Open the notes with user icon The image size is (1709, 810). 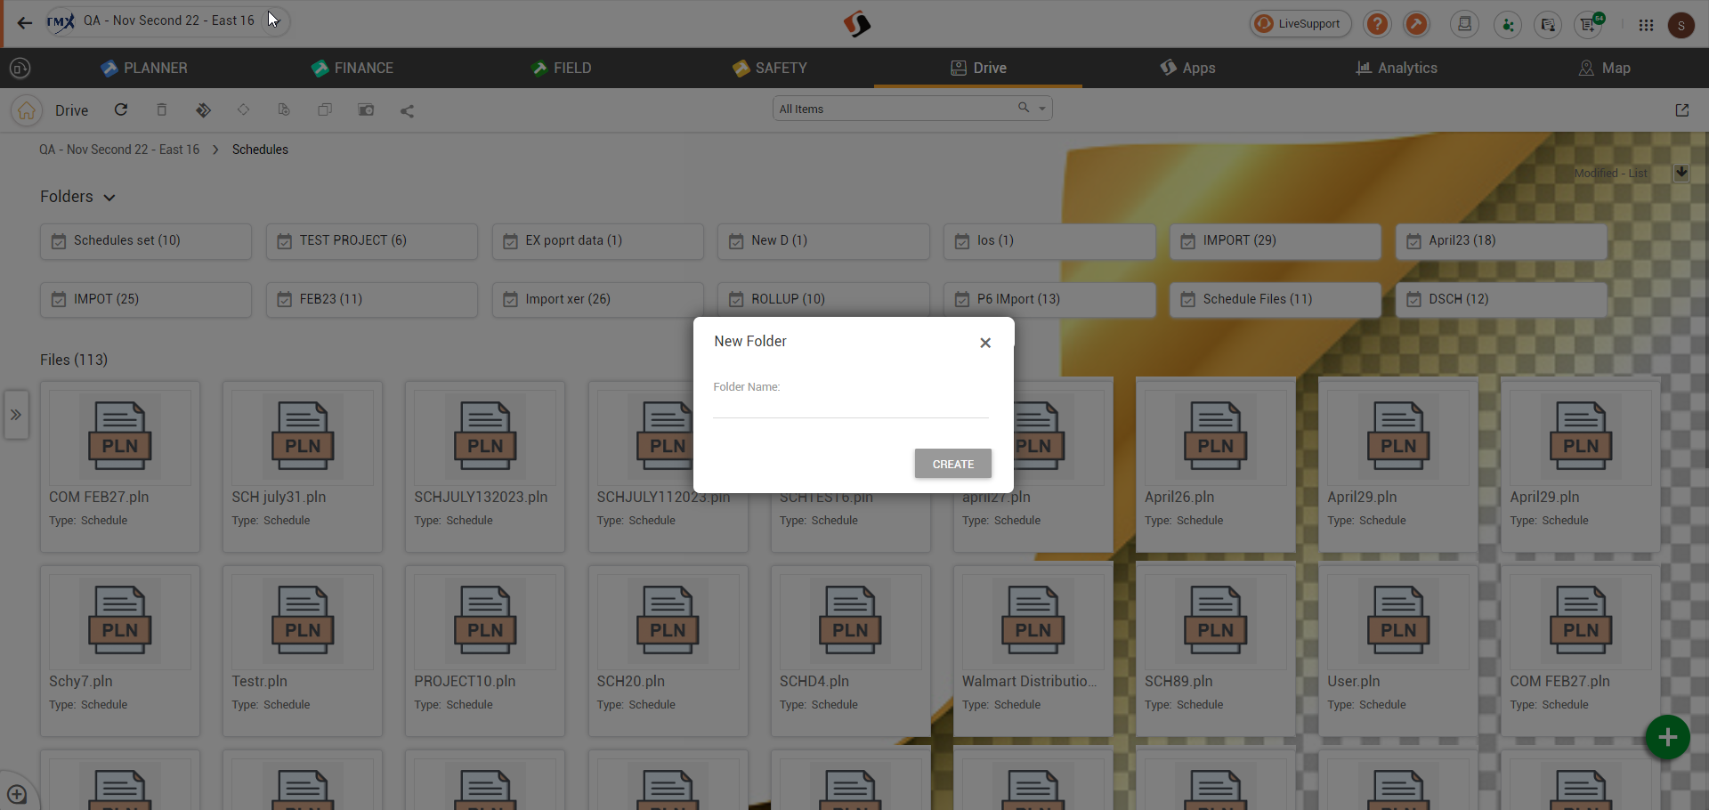(1548, 24)
